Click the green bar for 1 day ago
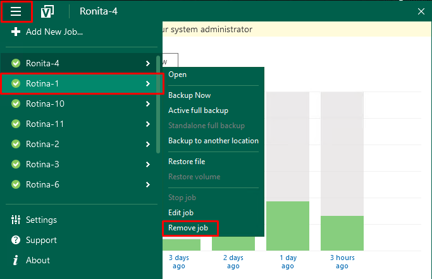The height and width of the screenshot is (279, 432). tap(288, 226)
